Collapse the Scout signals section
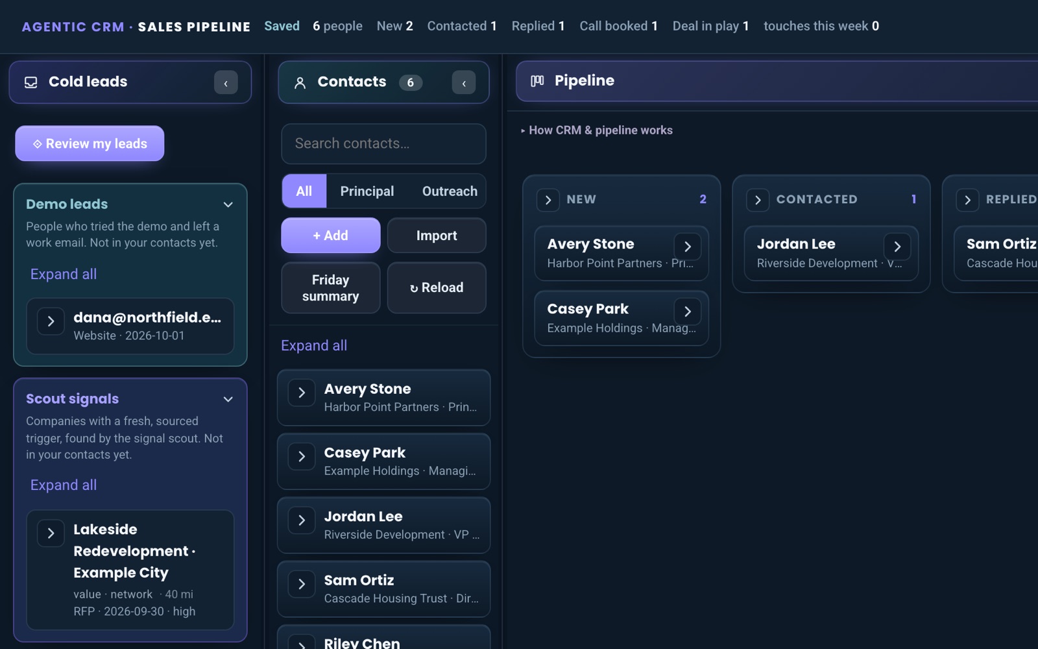 pos(228,399)
